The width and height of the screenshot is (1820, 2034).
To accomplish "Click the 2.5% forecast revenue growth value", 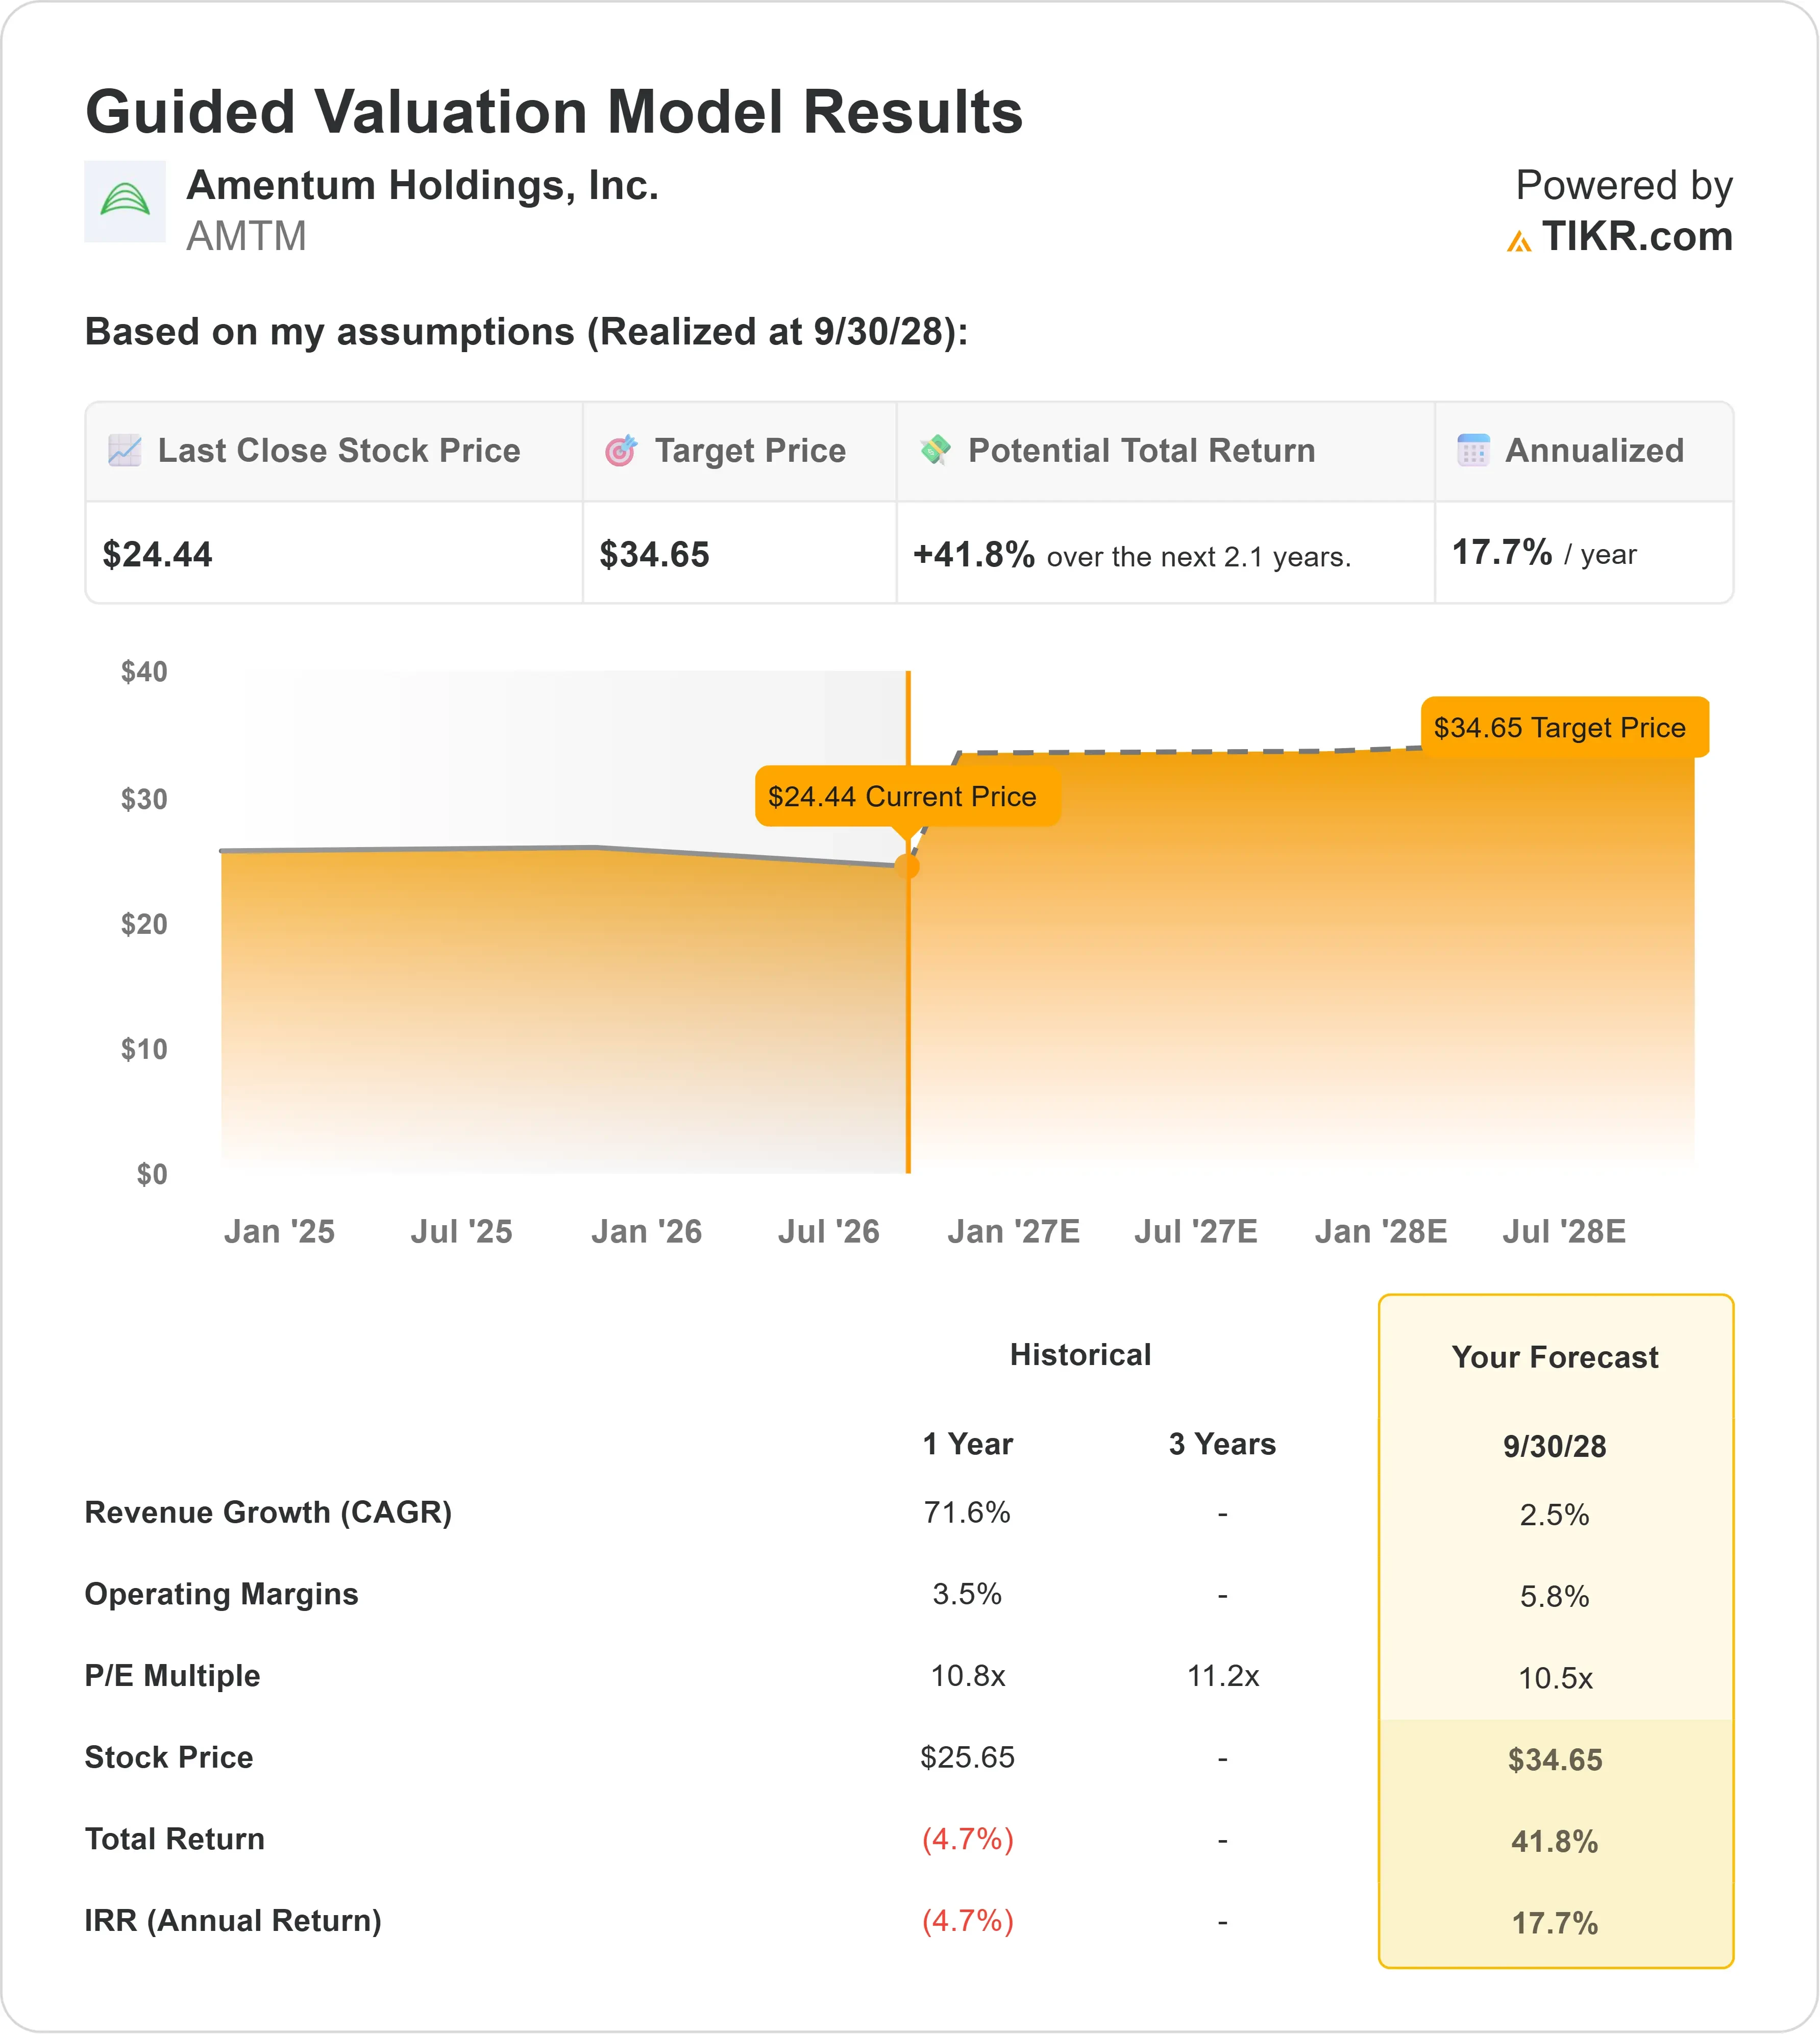I will click(x=1555, y=1515).
